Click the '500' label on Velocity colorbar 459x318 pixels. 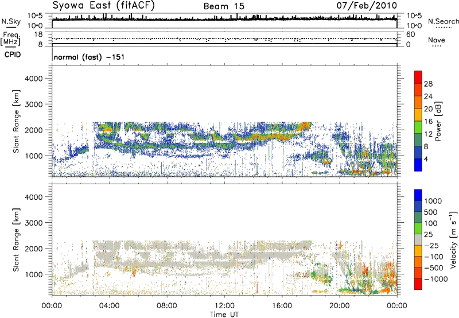click(x=431, y=212)
